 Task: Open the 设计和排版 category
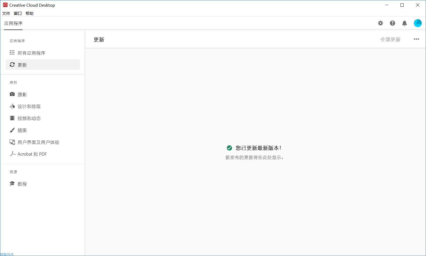[x=43, y=106]
